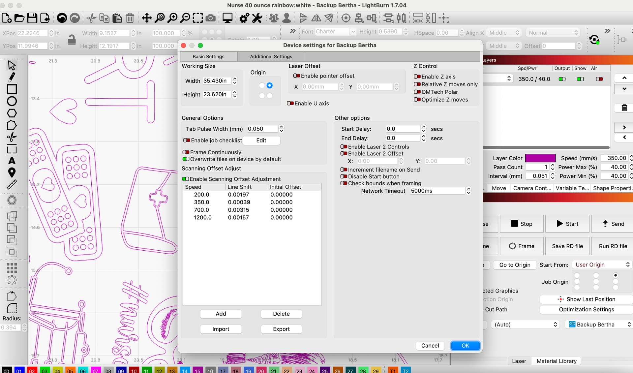Toggle Enable Z axis switch
This screenshot has height=373, width=633.
417,77
